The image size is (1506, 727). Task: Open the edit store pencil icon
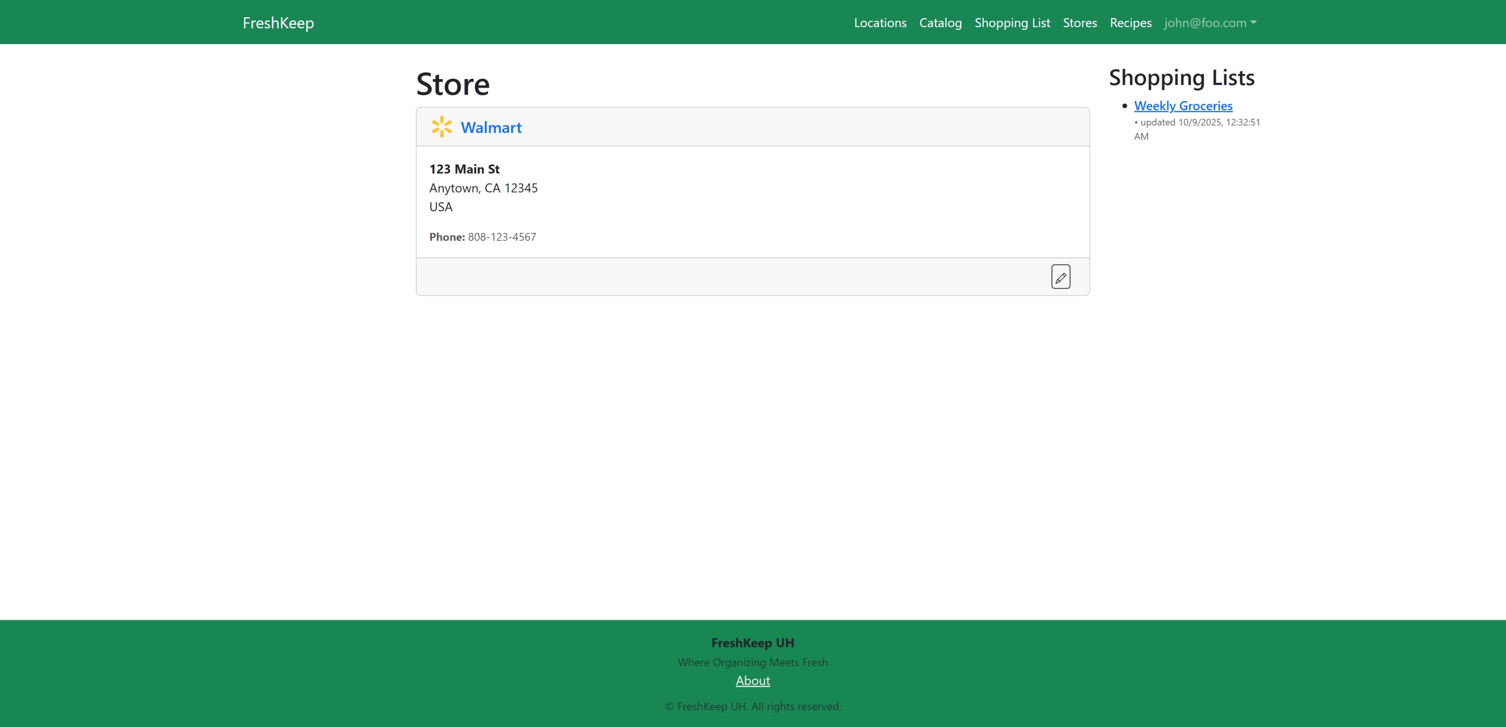point(1061,276)
